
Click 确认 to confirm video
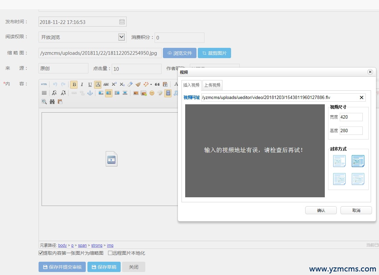point(321,210)
